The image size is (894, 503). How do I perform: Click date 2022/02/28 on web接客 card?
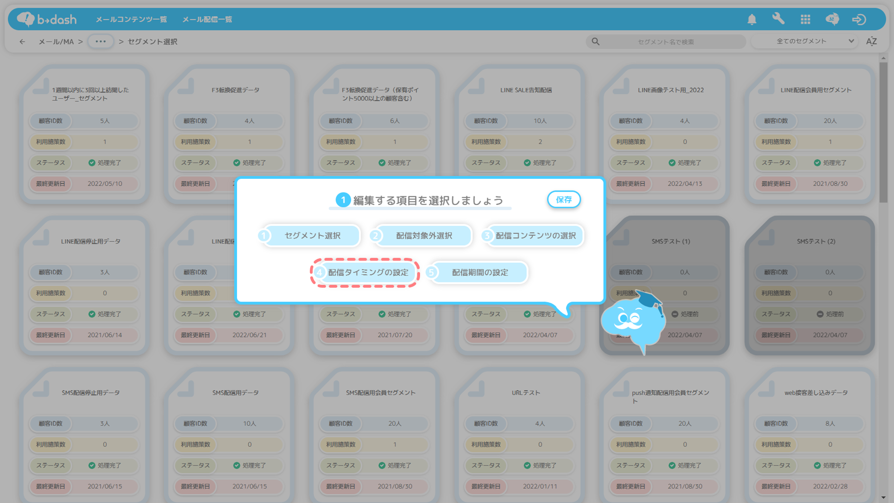(830, 486)
